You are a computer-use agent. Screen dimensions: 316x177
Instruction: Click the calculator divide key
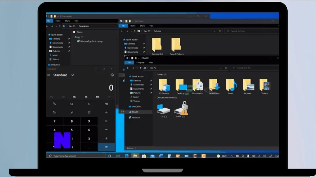(106, 112)
